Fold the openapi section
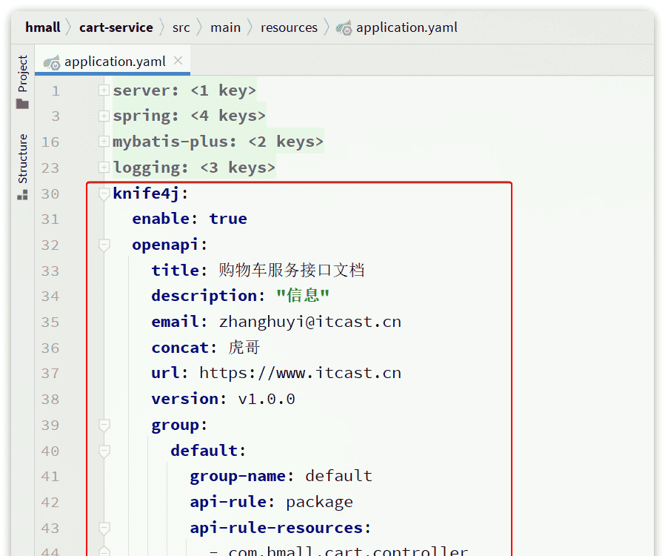This screenshot has height=556, width=665. (x=104, y=245)
